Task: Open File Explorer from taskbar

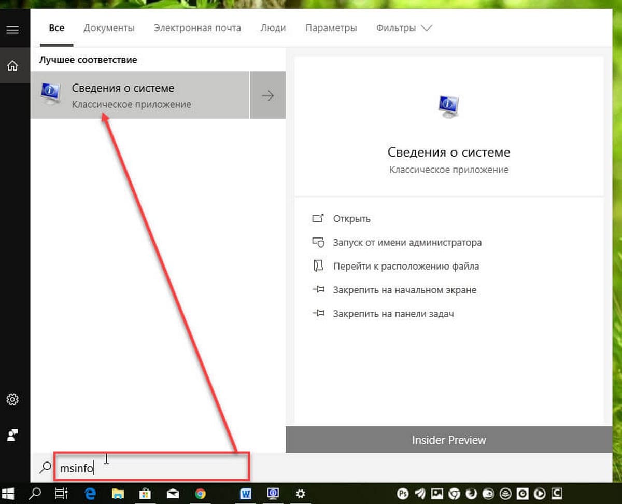Action: [x=118, y=494]
